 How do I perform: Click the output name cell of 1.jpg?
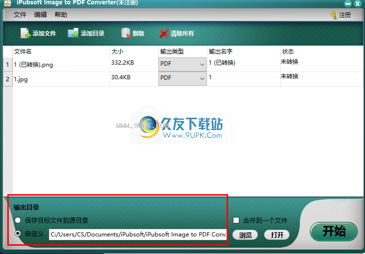click(x=244, y=79)
